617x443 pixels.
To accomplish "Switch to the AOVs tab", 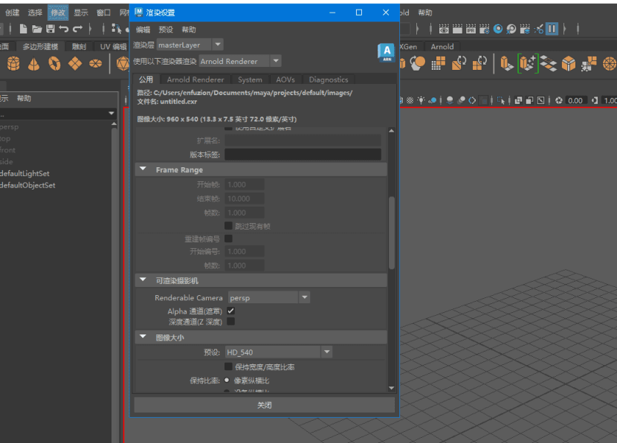I will click(285, 80).
